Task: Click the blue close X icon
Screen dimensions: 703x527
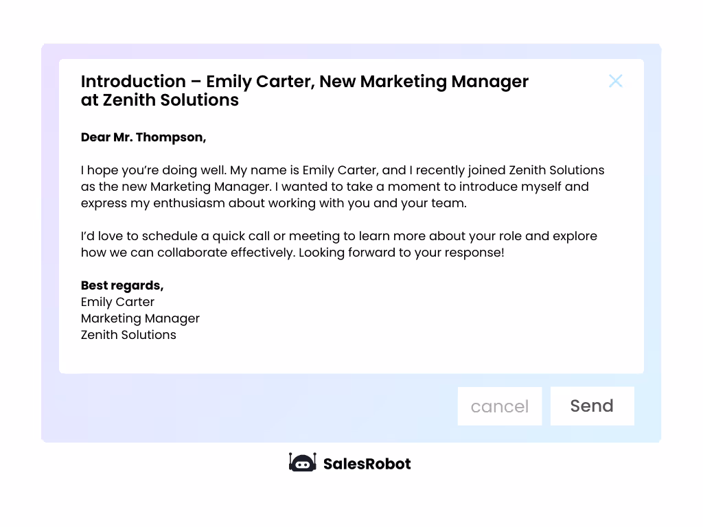Action: 615,81
